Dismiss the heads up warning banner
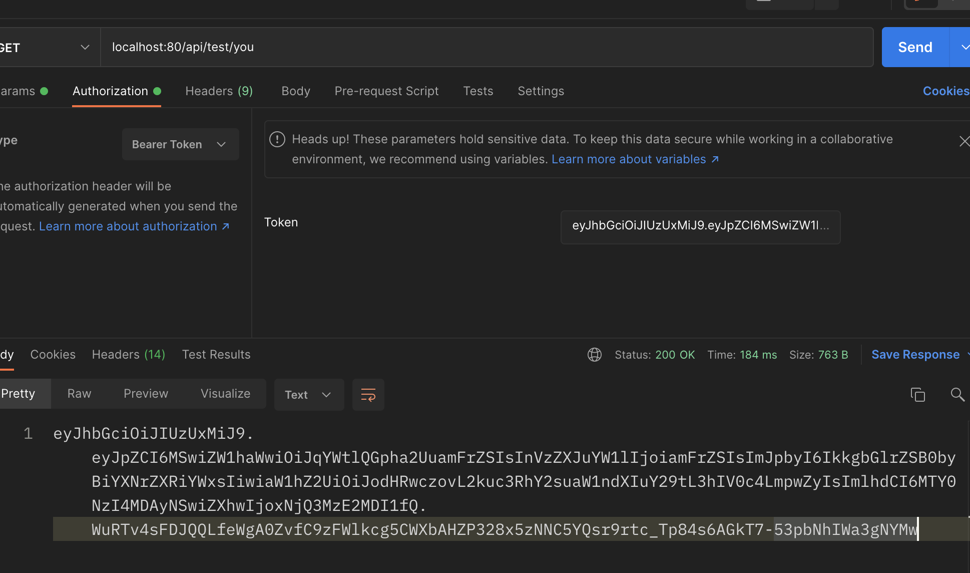The width and height of the screenshot is (970, 573). [964, 141]
